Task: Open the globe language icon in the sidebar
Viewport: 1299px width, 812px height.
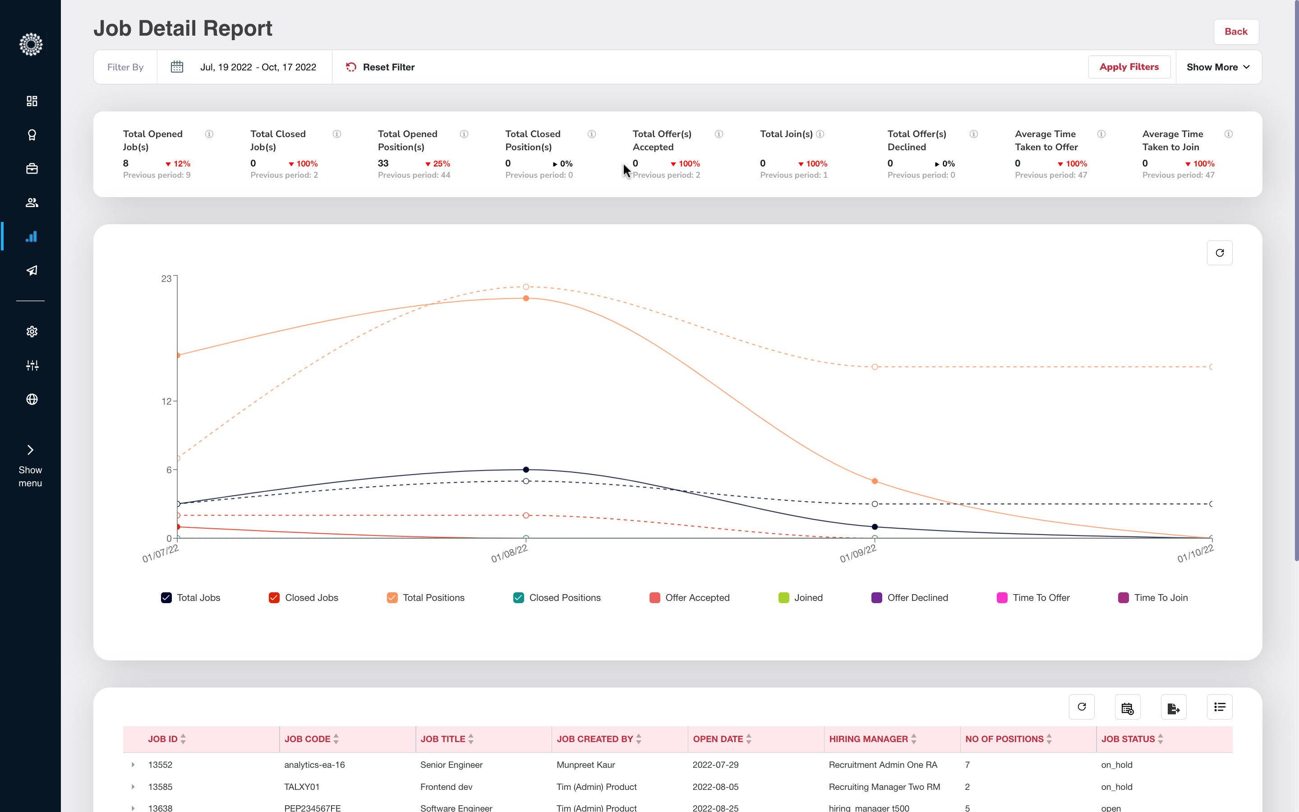Action: pos(32,399)
